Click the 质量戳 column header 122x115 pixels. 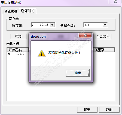click(x=104, y=50)
